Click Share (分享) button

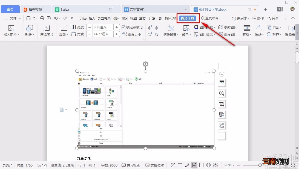pos(273,18)
